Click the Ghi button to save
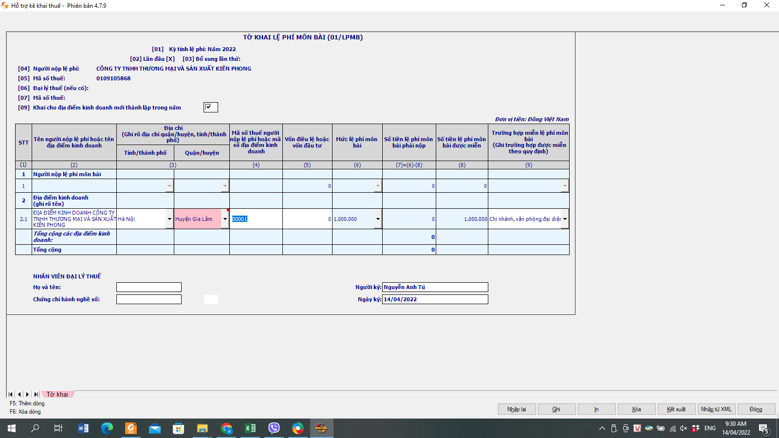Screen dimensions: 779x438 pos(556,409)
